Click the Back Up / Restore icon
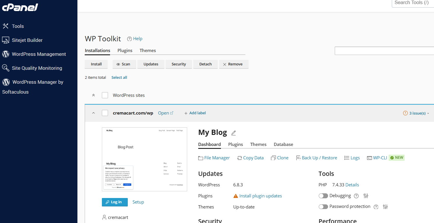This screenshot has width=434, height=223. click(298, 158)
